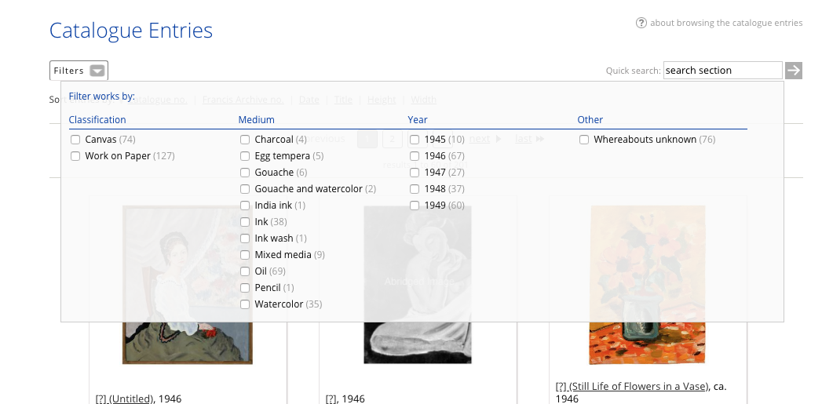Viewport: 822px width, 404px height.
Task: Click the quick search arrow button
Action: point(795,71)
